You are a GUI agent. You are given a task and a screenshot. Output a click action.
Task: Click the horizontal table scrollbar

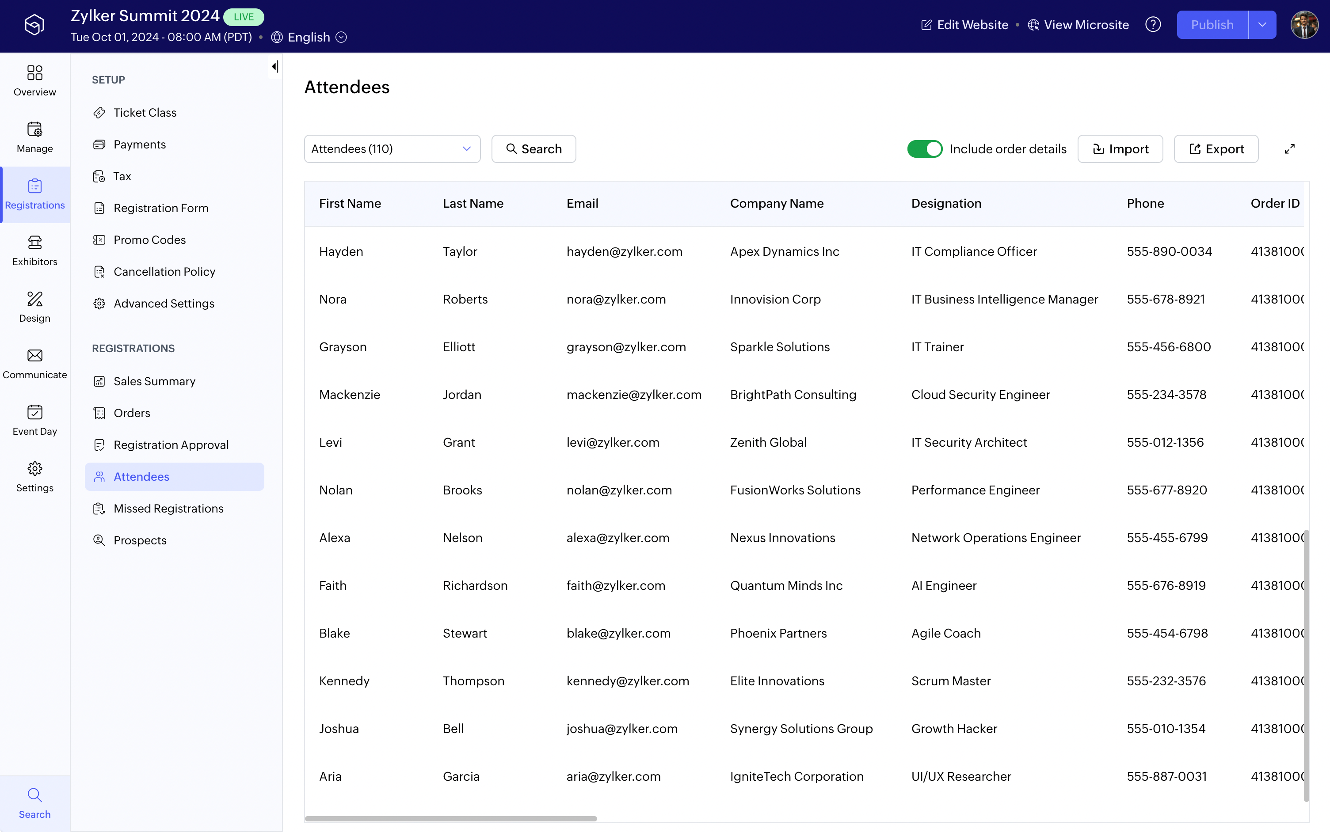451,819
